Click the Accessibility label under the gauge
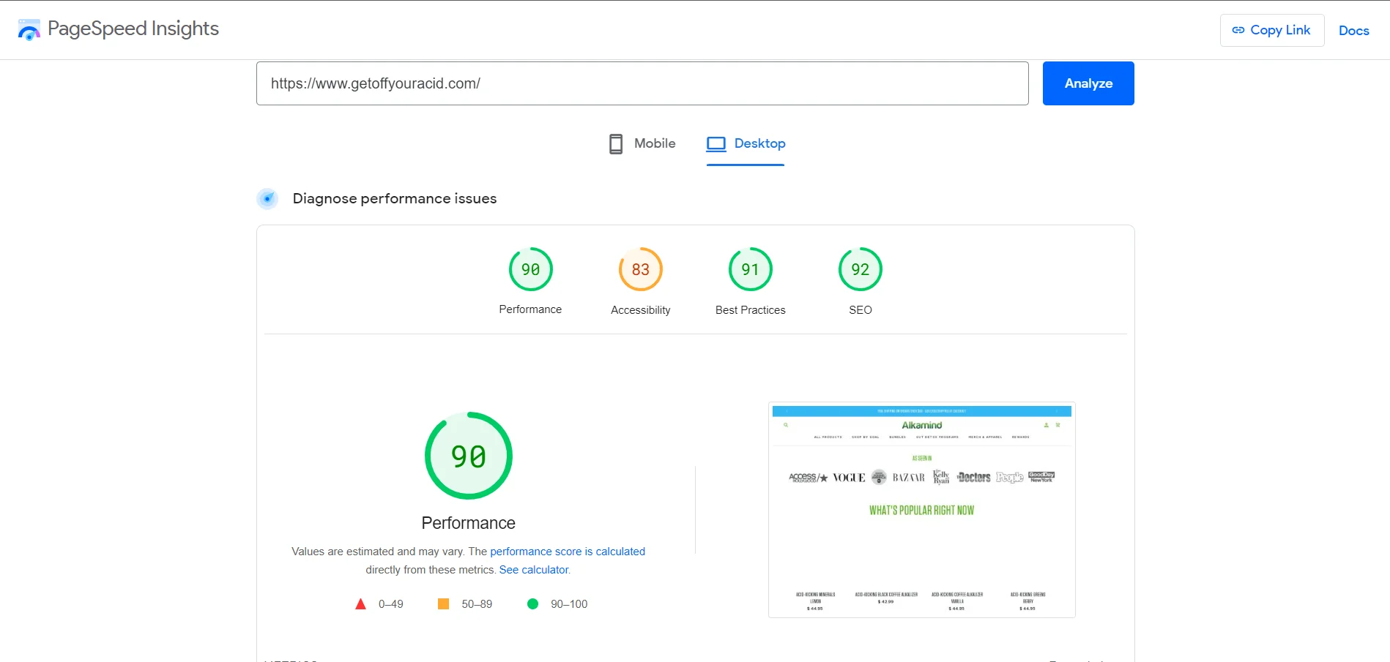 click(640, 310)
